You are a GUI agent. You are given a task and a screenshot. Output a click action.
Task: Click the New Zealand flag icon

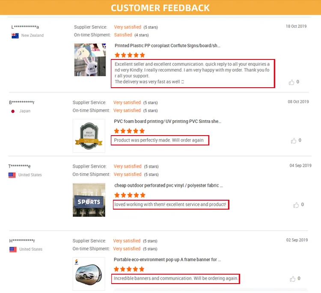pyautogui.click(x=15, y=36)
